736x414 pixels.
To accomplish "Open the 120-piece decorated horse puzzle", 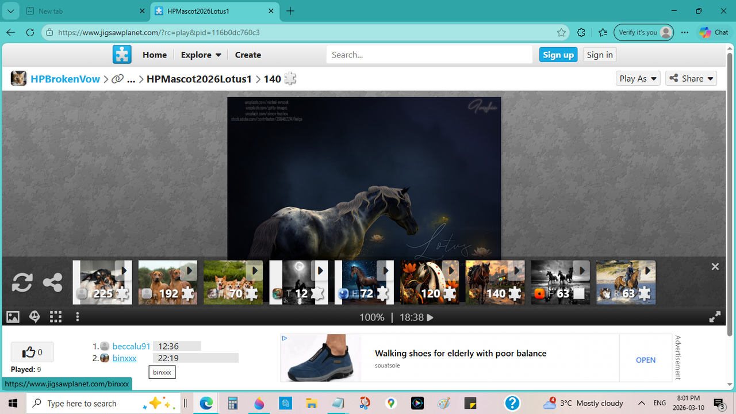I will click(x=430, y=282).
